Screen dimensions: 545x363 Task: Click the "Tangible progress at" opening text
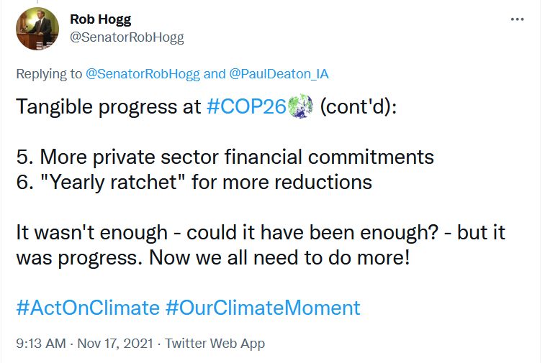[x=108, y=107]
